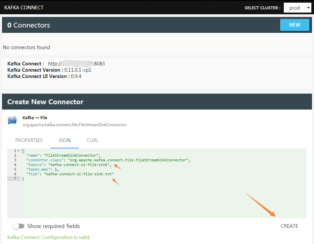Screen dimensions: 314x244
Task: Click the NEW button to add connector
Action: 294,25
